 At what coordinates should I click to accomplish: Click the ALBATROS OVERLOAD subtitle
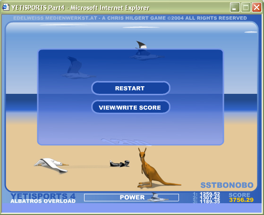pyautogui.click(x=43, y=201)
